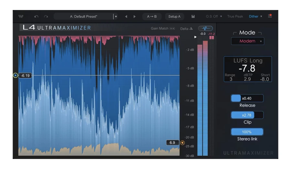Toggle Gain Match
Image resolution: width=291 pixels, height=169 pixels.
163,28
